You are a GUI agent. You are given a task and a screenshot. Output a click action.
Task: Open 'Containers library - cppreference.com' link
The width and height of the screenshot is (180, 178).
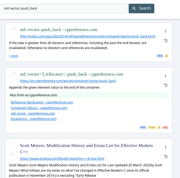[39, 108]
